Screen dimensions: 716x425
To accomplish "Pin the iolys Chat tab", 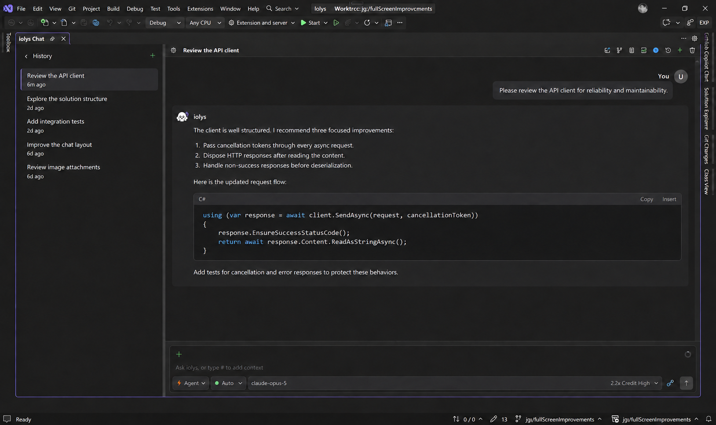I will click(x=52, y=39).
